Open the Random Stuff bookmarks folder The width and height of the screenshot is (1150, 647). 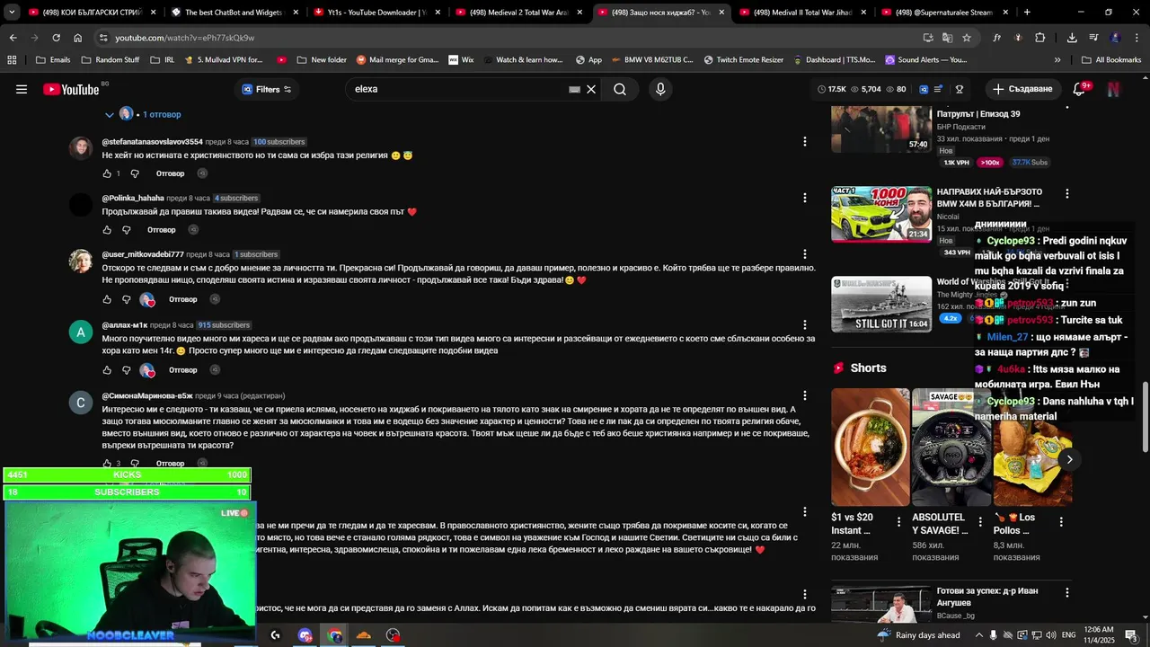tap(111, 59)
